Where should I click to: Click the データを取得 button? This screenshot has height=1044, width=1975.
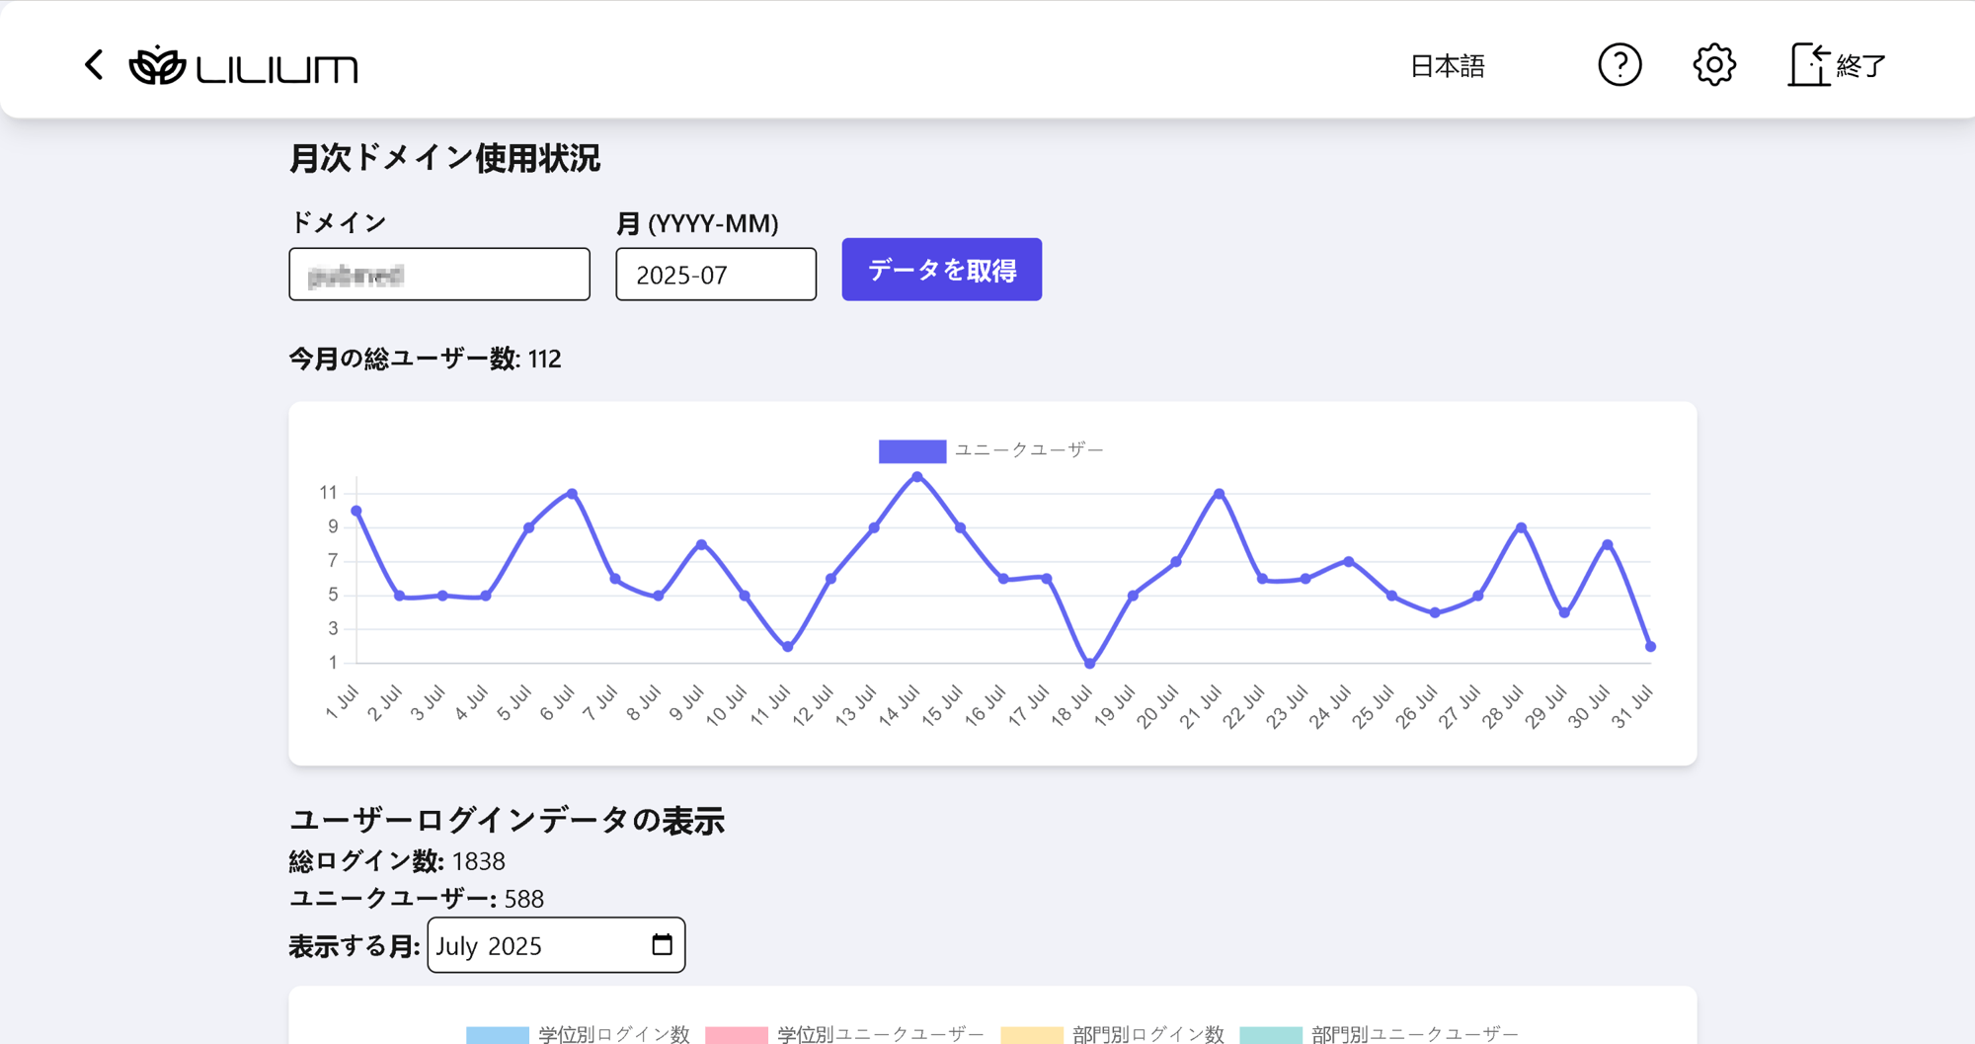tap(941, 270)
